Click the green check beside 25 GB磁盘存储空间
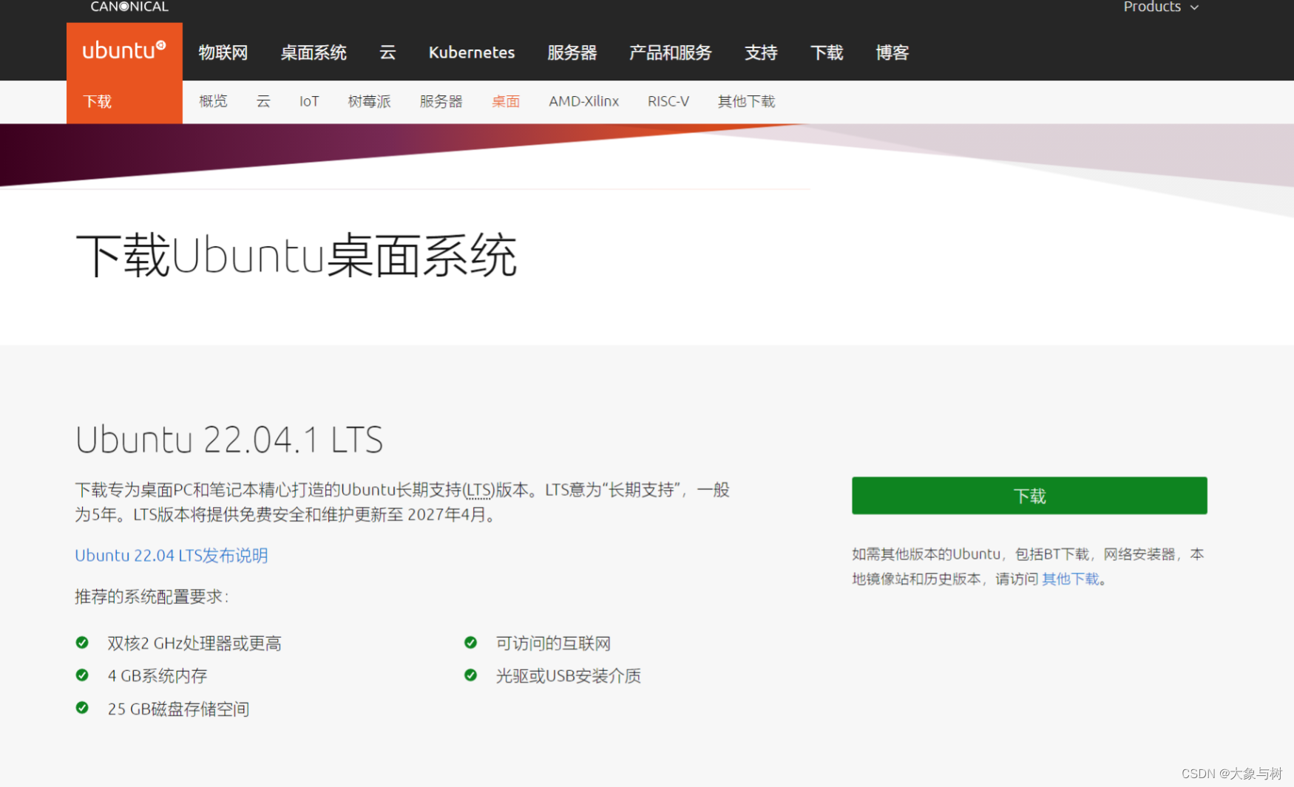1294x787 pixels. click(x=82, y=708)
